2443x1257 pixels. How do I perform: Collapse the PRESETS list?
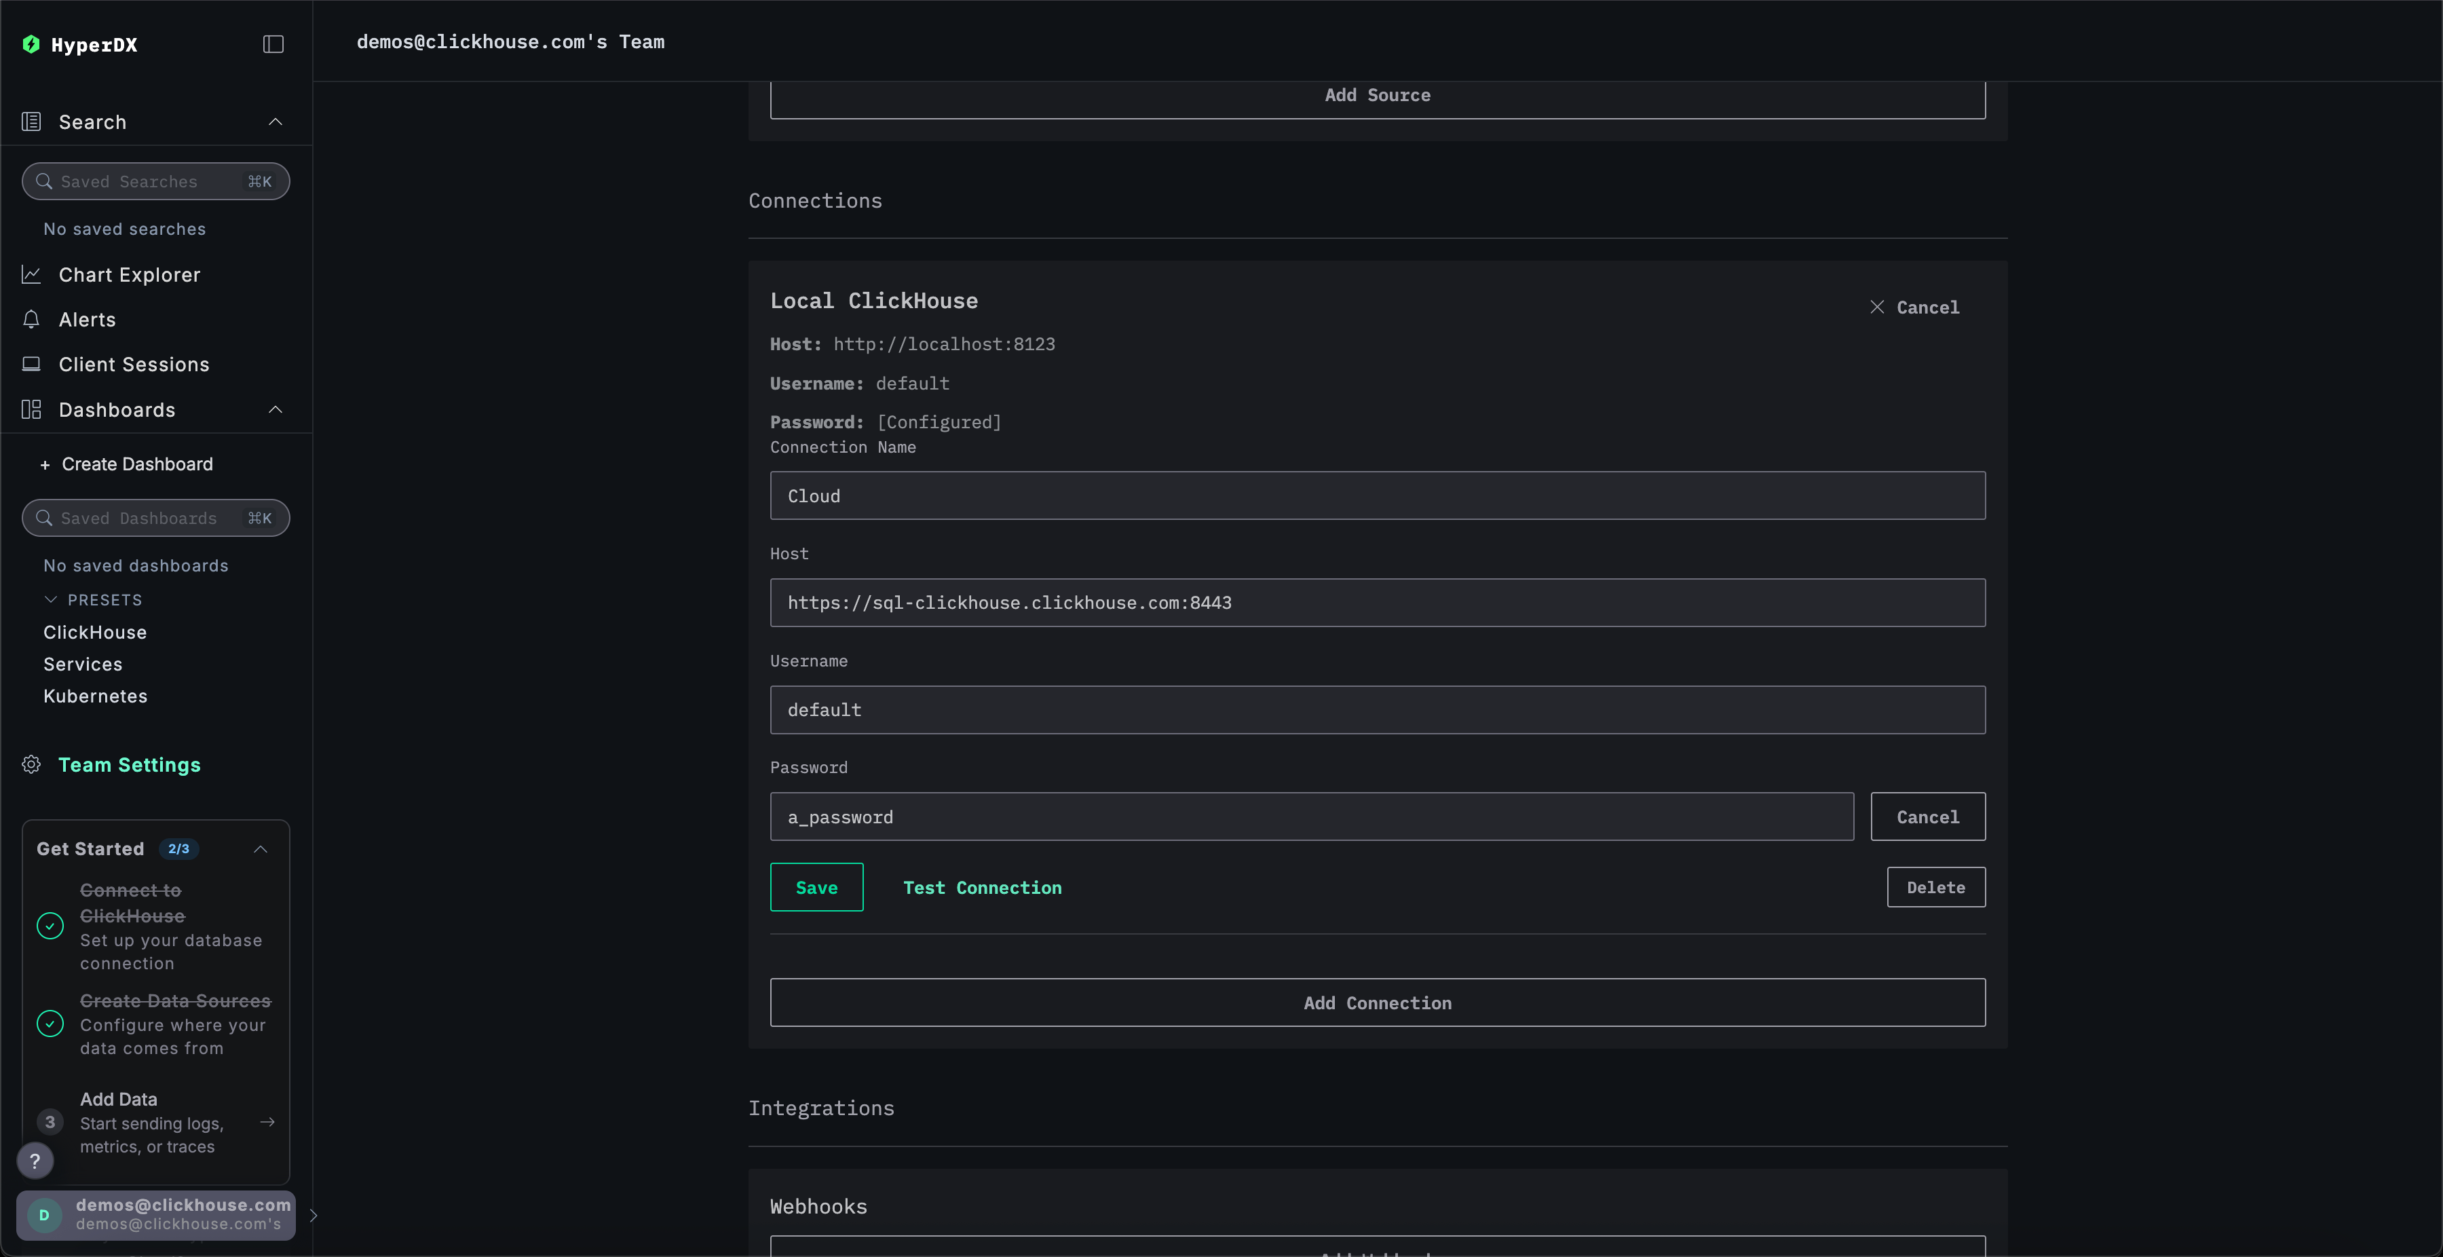pyautogui.click(x=50, y=599)
